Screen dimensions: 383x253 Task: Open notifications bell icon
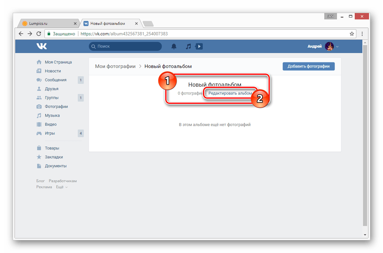174,46
